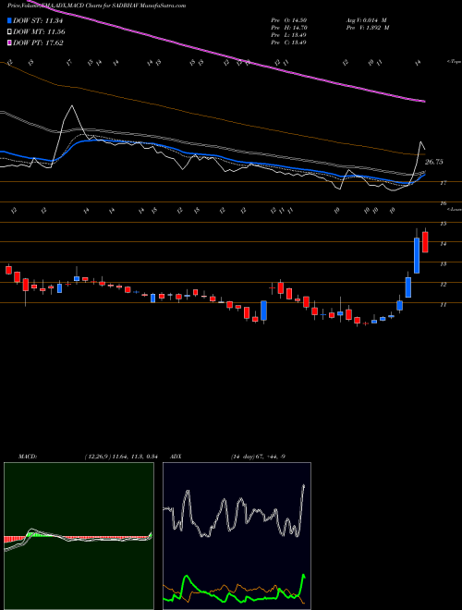
Task: Click the price axis label 17
Action: coord(443,183)
